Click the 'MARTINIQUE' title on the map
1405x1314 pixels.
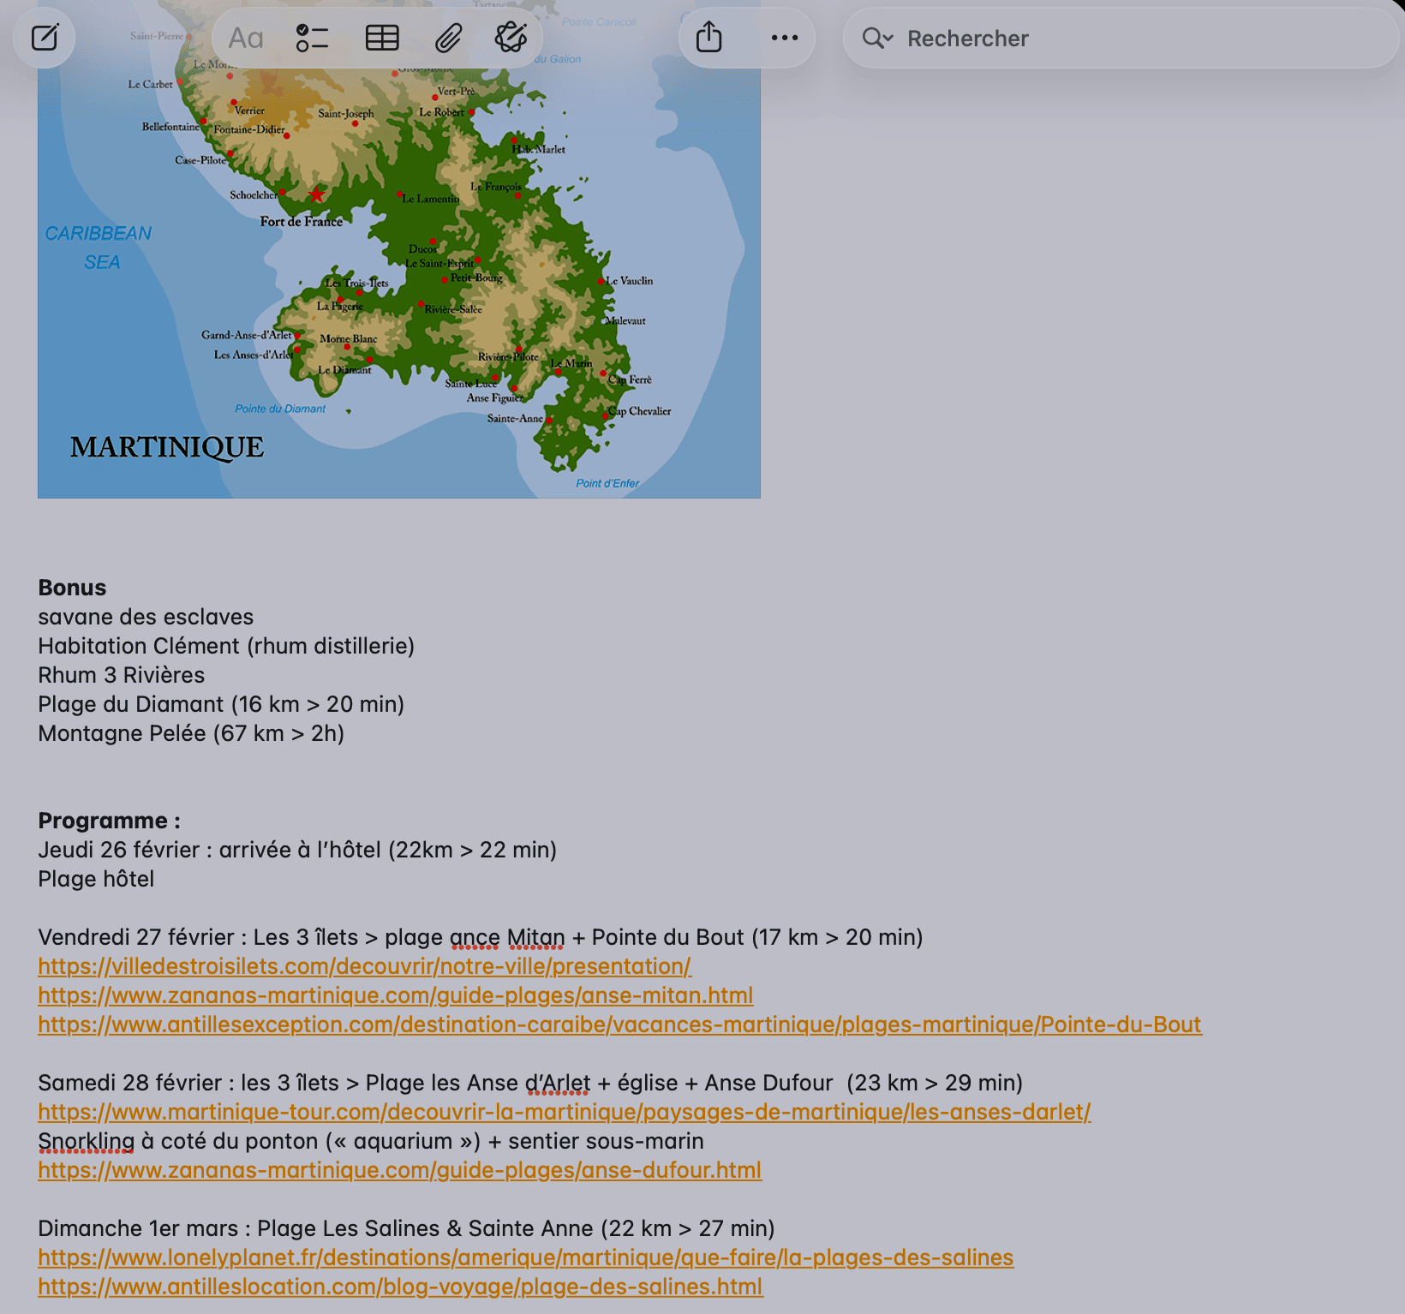point(167,447)
